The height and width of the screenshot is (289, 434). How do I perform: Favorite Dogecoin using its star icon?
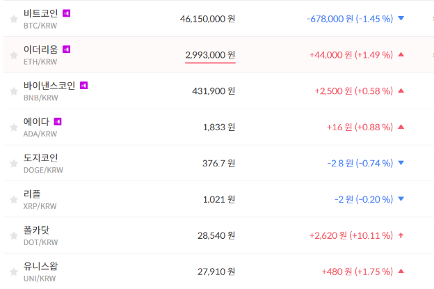[13, 164]
